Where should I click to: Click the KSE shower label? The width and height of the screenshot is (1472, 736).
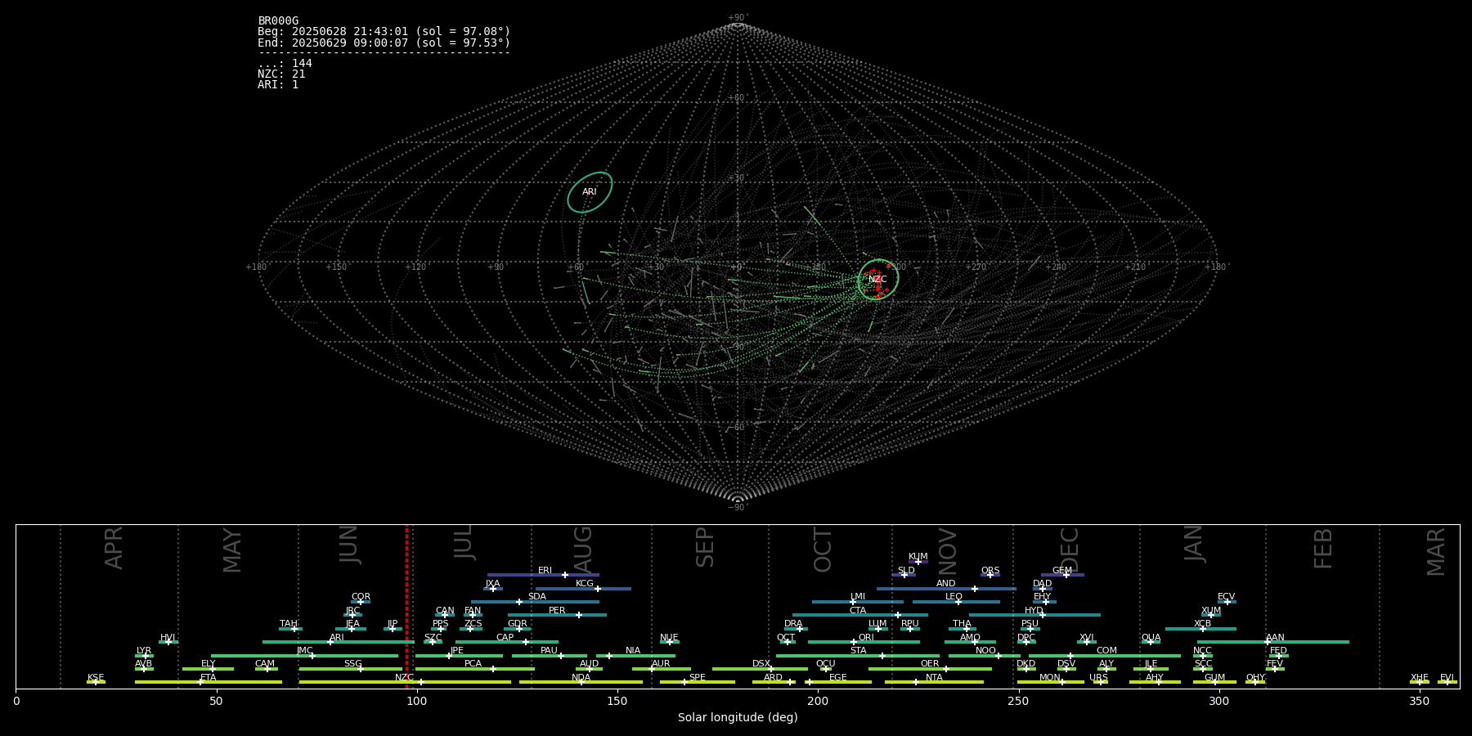(x=96, y=678)
